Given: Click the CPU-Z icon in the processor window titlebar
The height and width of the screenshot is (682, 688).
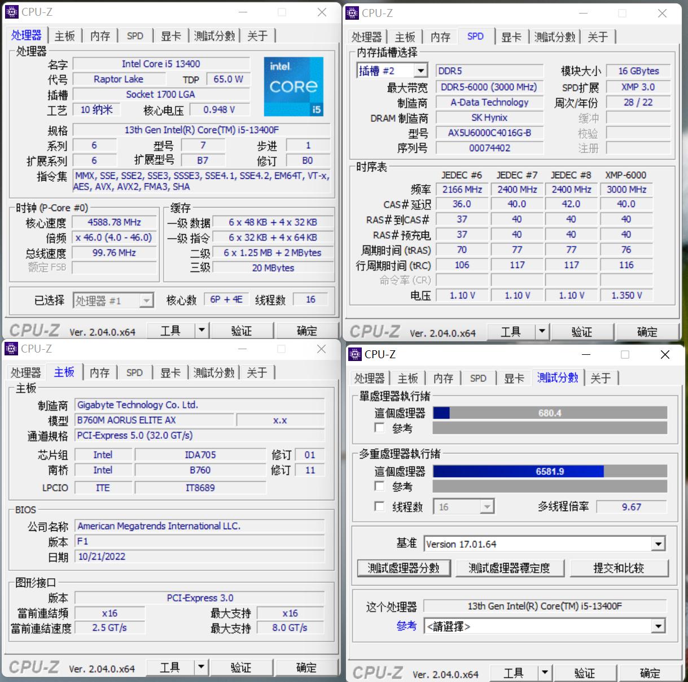Looking at the screenshot, I should point(12,11).
